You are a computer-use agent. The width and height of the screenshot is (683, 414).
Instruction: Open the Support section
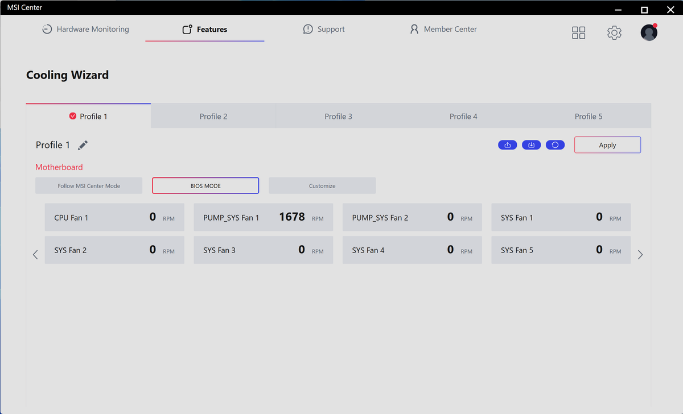pos(323,29)
